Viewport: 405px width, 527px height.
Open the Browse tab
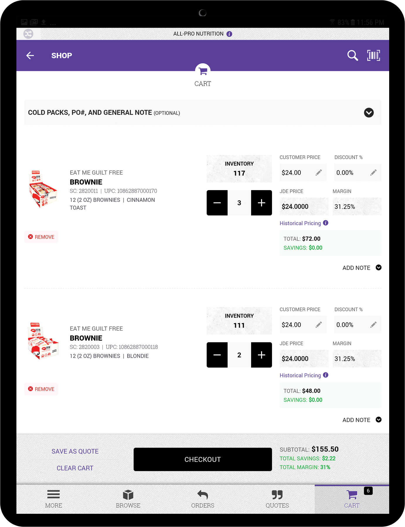coord(128,499)
